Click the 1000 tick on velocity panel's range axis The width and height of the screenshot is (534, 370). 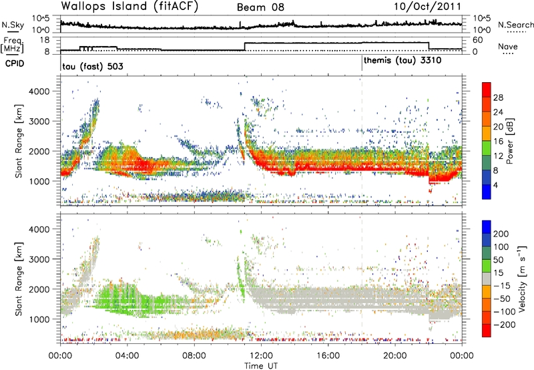pos(39,319)
